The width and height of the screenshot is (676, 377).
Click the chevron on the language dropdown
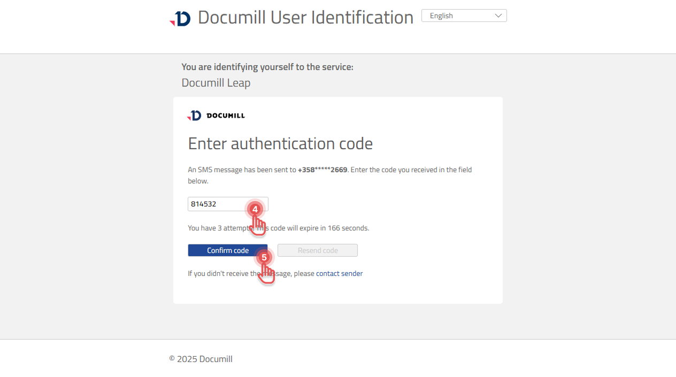(498, 16)
